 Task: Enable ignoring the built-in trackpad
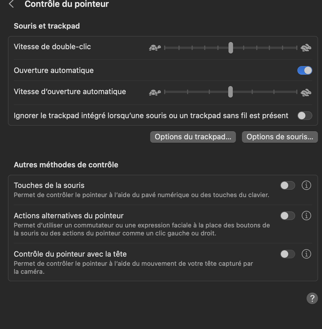click(x=305, y=116)
